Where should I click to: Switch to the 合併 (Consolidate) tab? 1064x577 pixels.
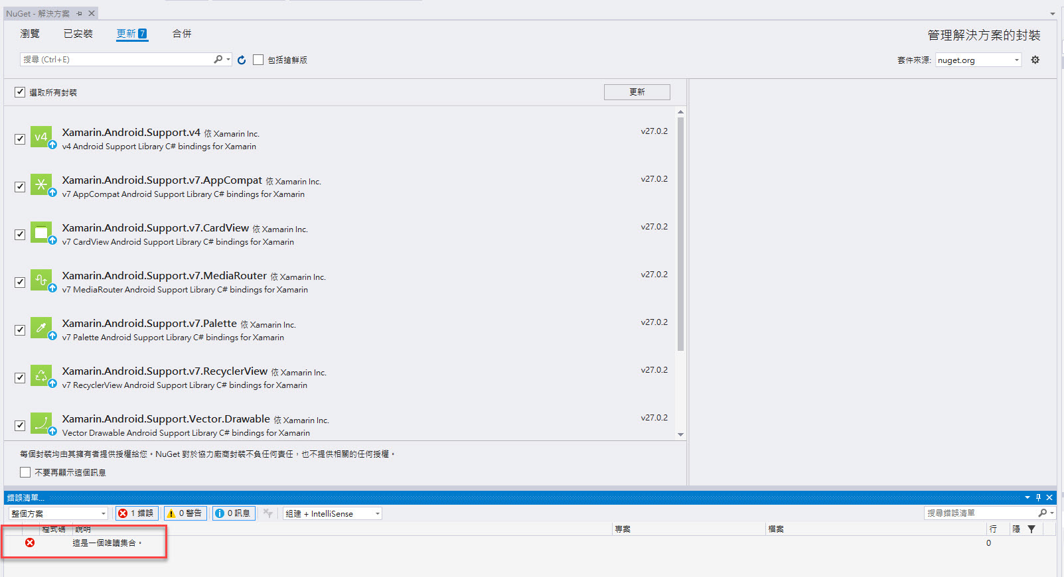coord(182,34)
